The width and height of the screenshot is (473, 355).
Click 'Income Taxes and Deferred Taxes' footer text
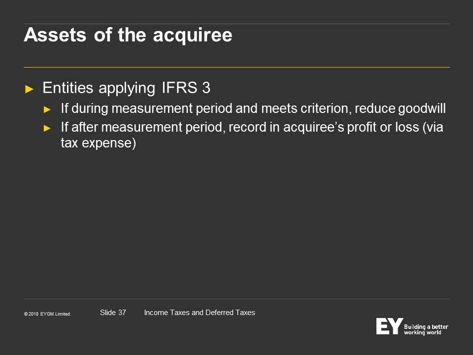click(x=200, y=313)
